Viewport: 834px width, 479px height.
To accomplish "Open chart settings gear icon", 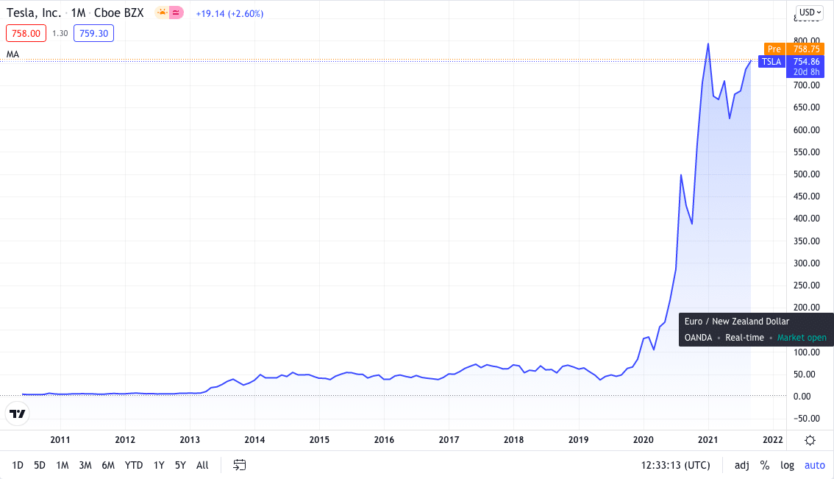I will point(810,440).
